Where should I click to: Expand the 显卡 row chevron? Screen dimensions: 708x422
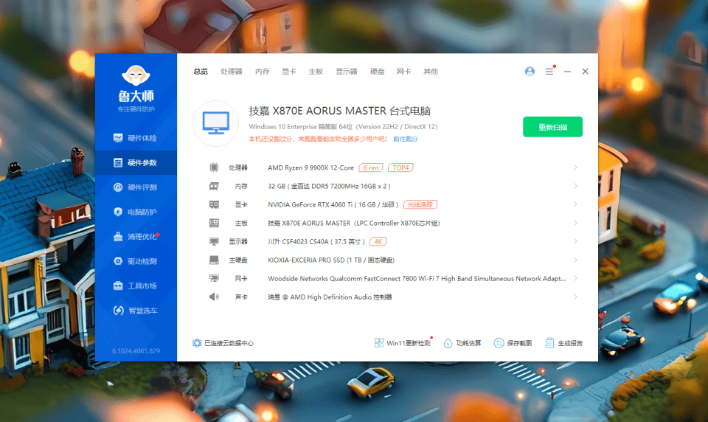(575, 204)
